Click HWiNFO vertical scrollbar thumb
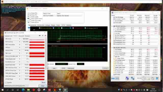Screen dimensions: 163x92 [159, 29]
